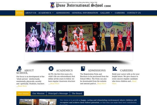Open the Careers nav item
The image size is (157, 105).
click(120, 13)
